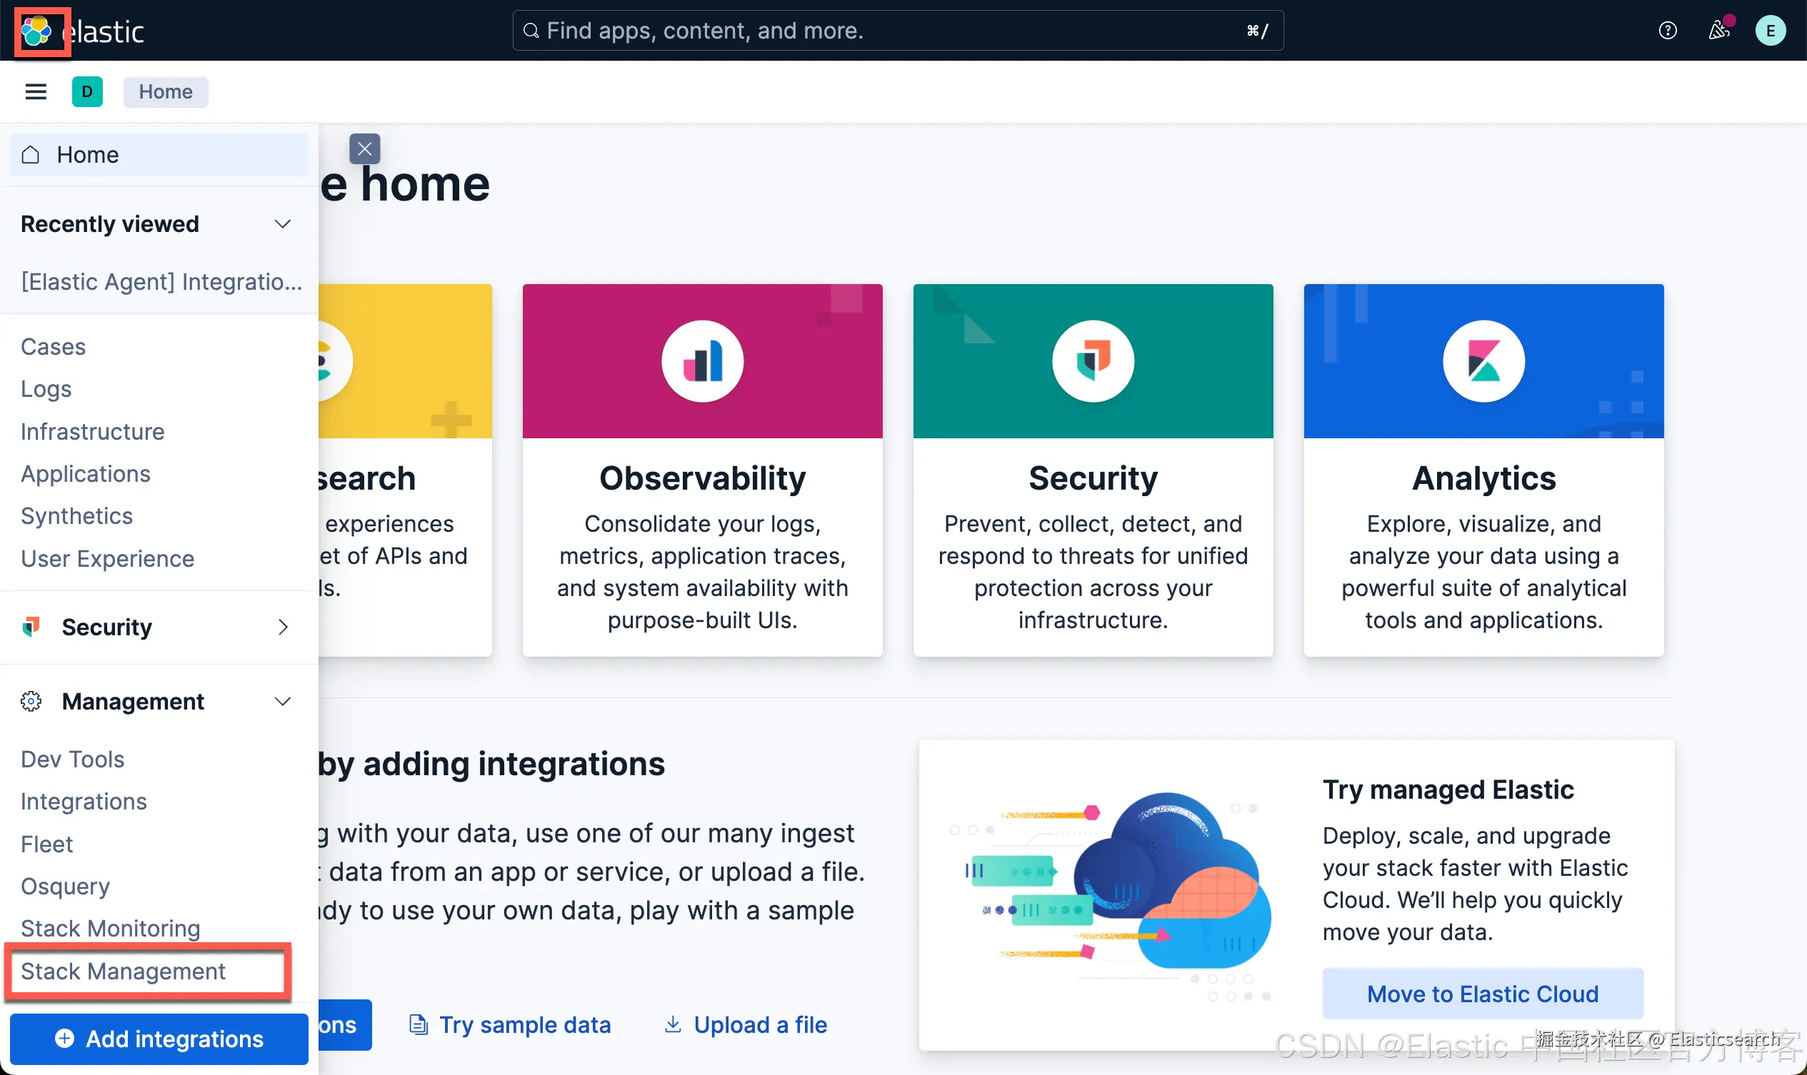Click Move to Elastic Cloud button
The height and width of the screenshot is (1075, 1807).
click(x=1482, y=994)
